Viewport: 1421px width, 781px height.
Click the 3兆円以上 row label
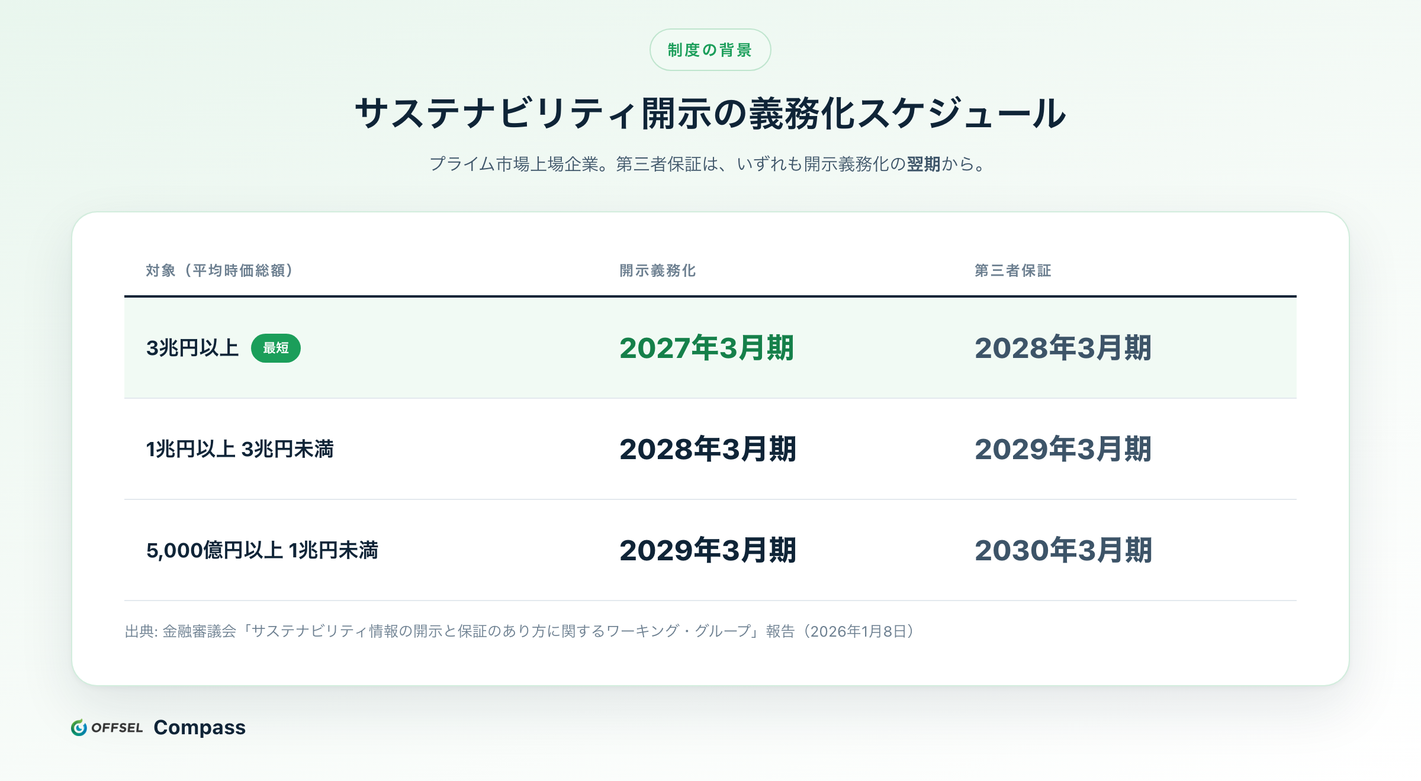click(192, 348)
